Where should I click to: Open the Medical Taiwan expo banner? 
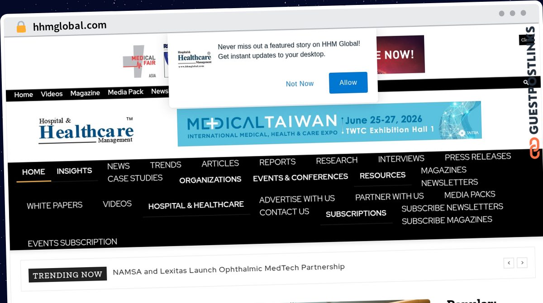[x=329, y=123]
